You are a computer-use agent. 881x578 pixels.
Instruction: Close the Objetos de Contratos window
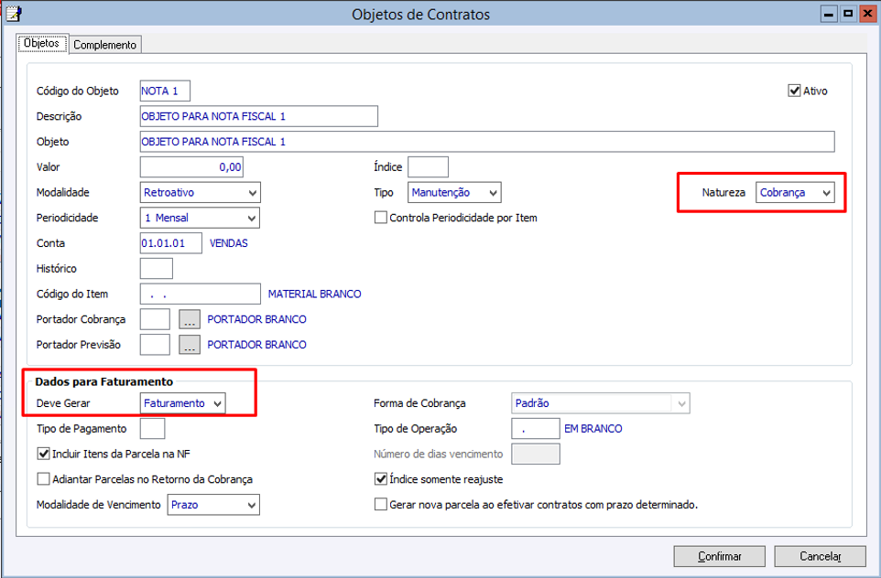(x=867, y=14)
